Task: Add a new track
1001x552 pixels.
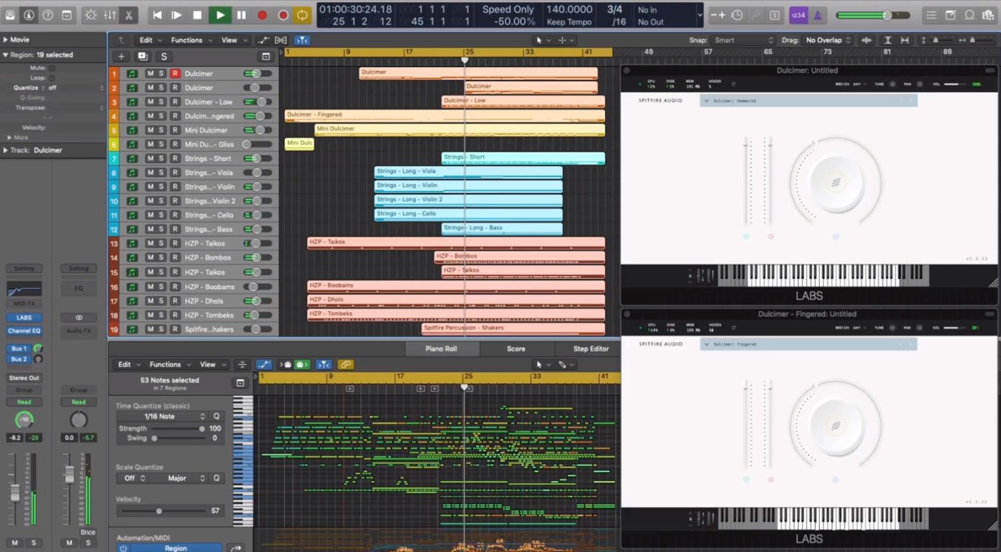Action: (121, 56)
